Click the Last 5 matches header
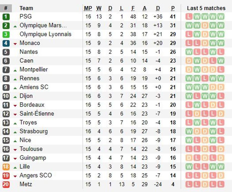Screen dimensions: 232x192 coord(206,8)
